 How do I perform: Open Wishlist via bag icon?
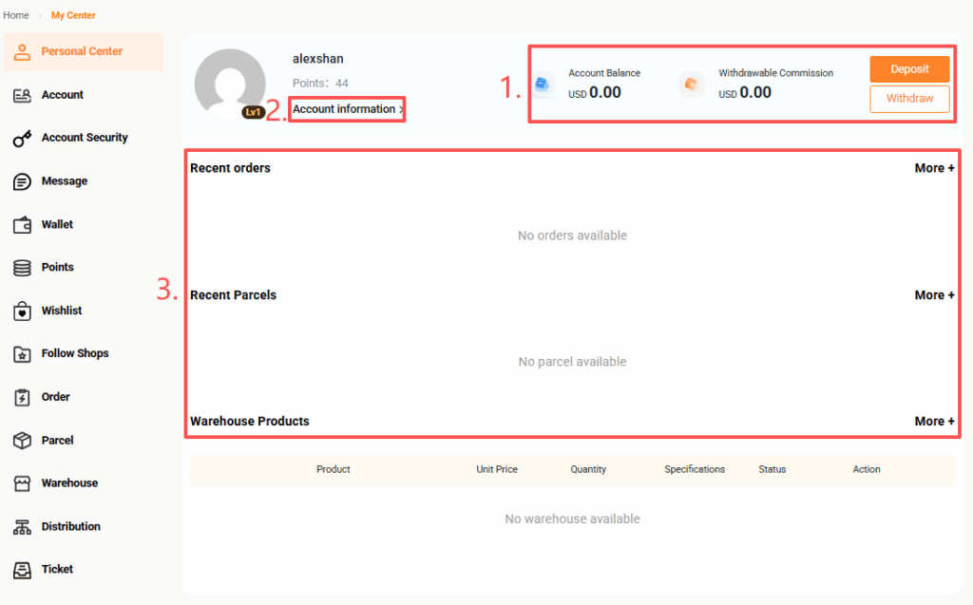pyautogui.click(x=23, y=312)
